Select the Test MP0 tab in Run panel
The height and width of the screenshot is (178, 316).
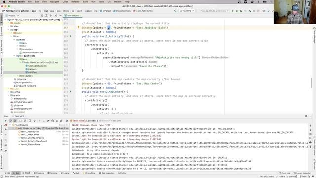19,116
